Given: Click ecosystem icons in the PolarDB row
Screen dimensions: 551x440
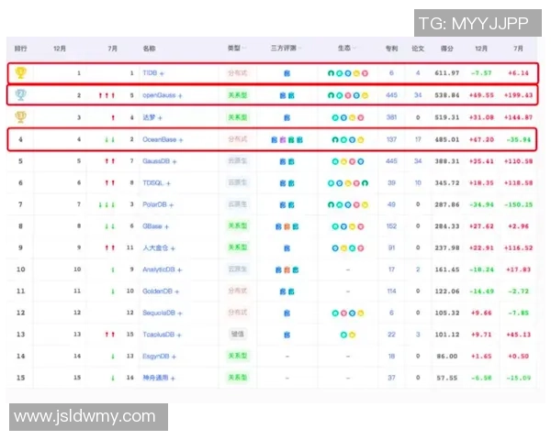Looking at the screenshot, I should [x=346, y=204].
